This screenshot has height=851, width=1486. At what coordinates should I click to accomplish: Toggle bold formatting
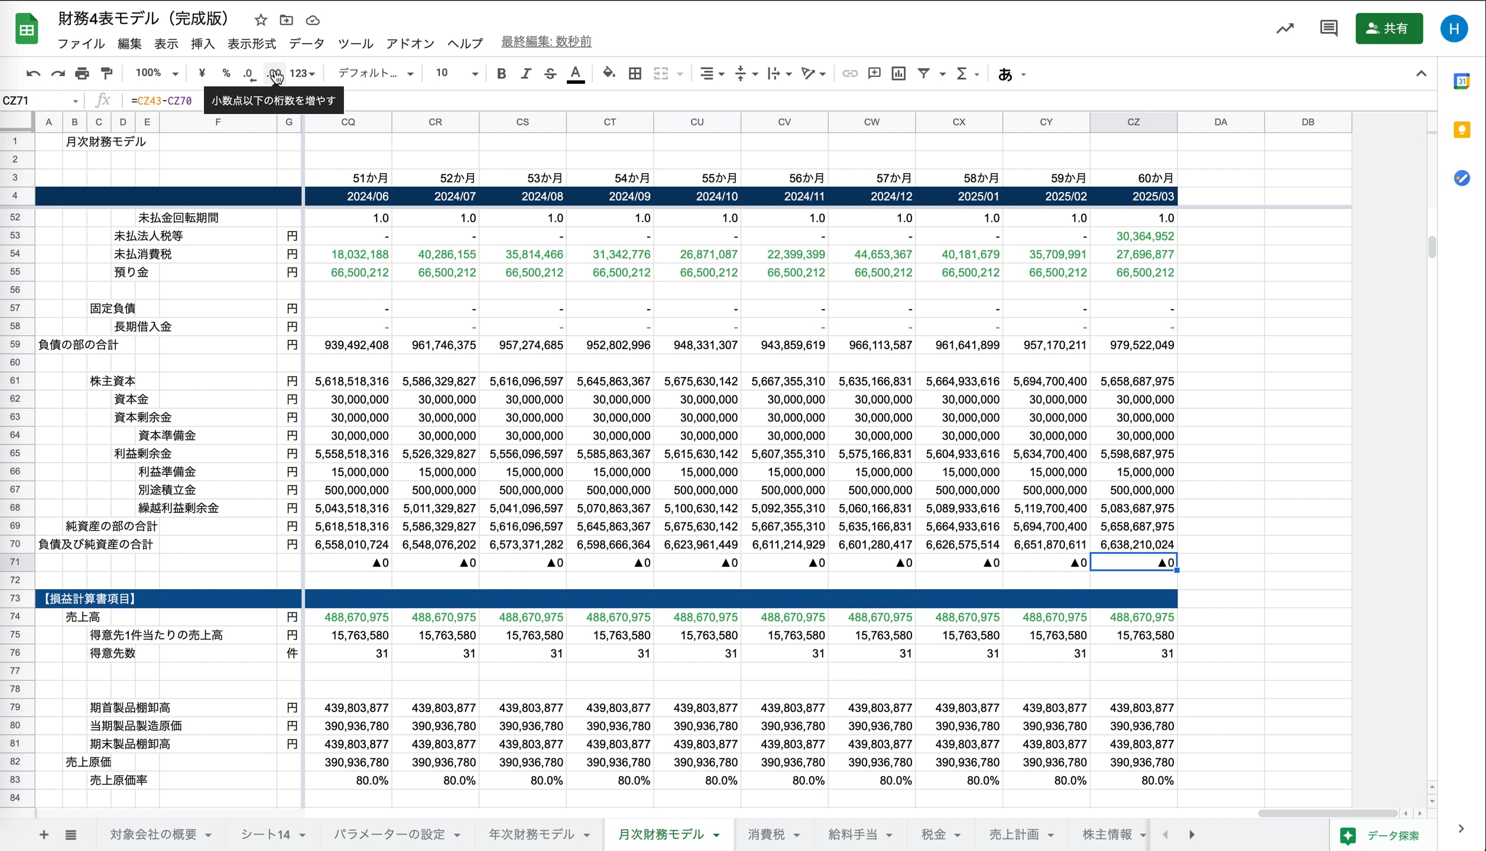501,74
